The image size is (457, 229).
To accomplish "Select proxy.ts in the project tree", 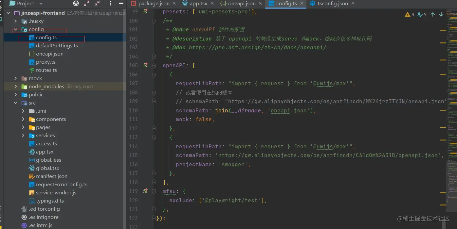I will [x=46, y=62].
